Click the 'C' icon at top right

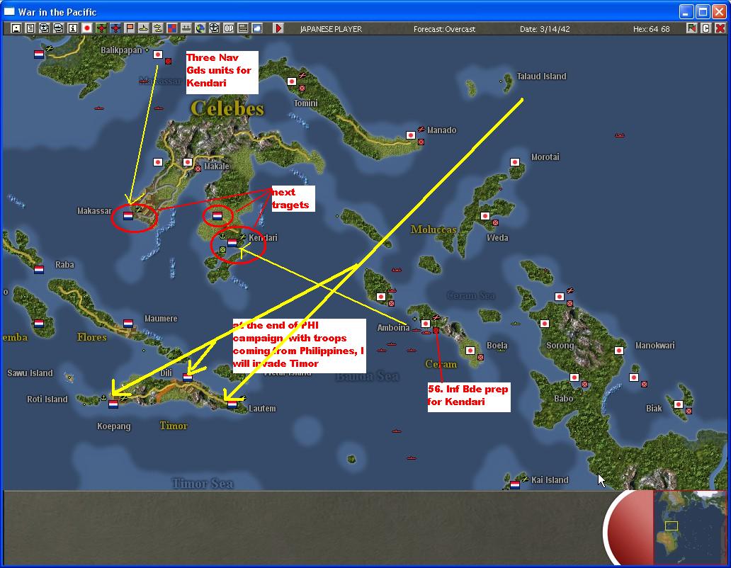[x=705, y=29]
